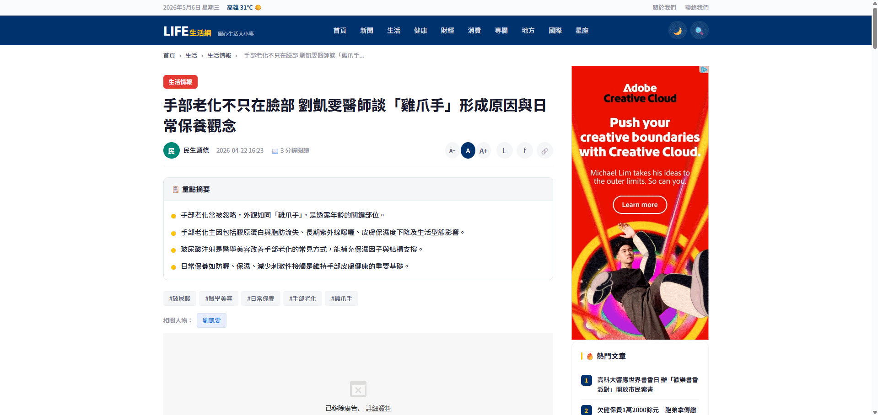This screenshot has width=878, height=415.
Task: Go to 生活情報 in breadcrumb
Action: [219, 55]
